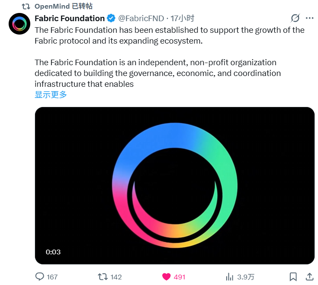Open the OpenMind 已转帖 link

[64, 6]
